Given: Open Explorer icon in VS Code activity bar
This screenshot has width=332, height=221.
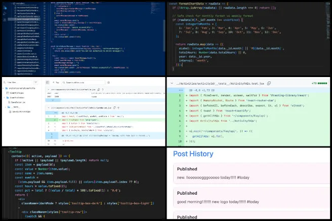Looking at the screenshot, I should (x=5, y=8).
